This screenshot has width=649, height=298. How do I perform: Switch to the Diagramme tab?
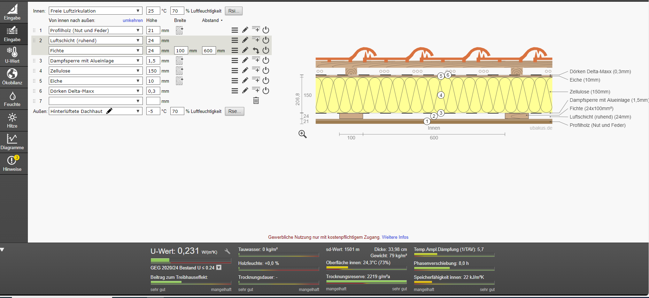coord(12,142)
